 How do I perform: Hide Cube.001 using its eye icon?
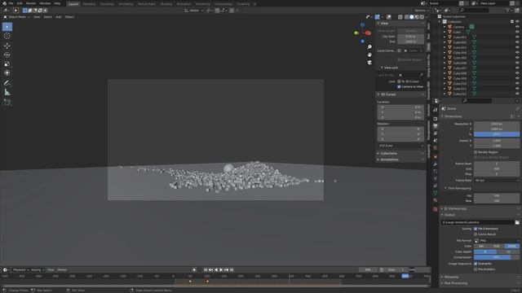point(517,37)
